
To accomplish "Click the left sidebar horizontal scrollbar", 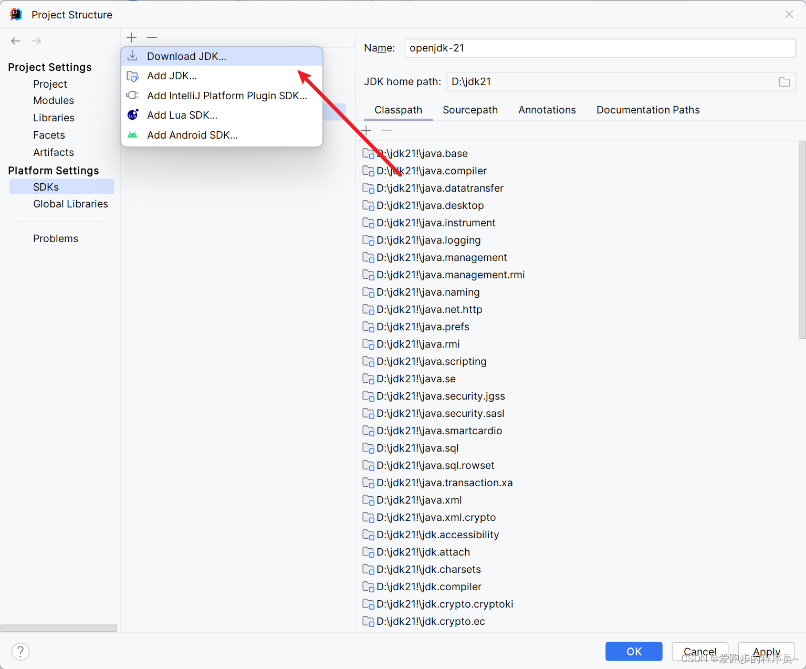I will click(58, 628).
